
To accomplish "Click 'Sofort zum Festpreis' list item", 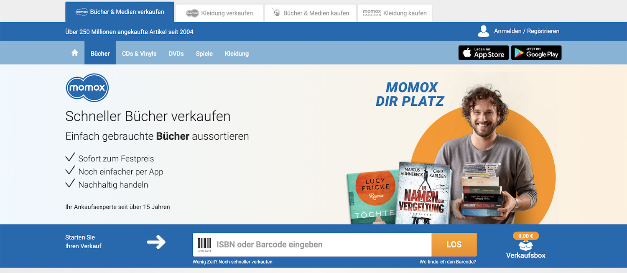I will point(116,159).
